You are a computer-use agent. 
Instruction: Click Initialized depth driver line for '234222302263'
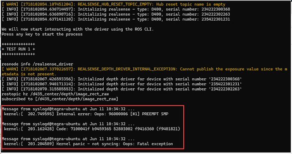point(122,89)
